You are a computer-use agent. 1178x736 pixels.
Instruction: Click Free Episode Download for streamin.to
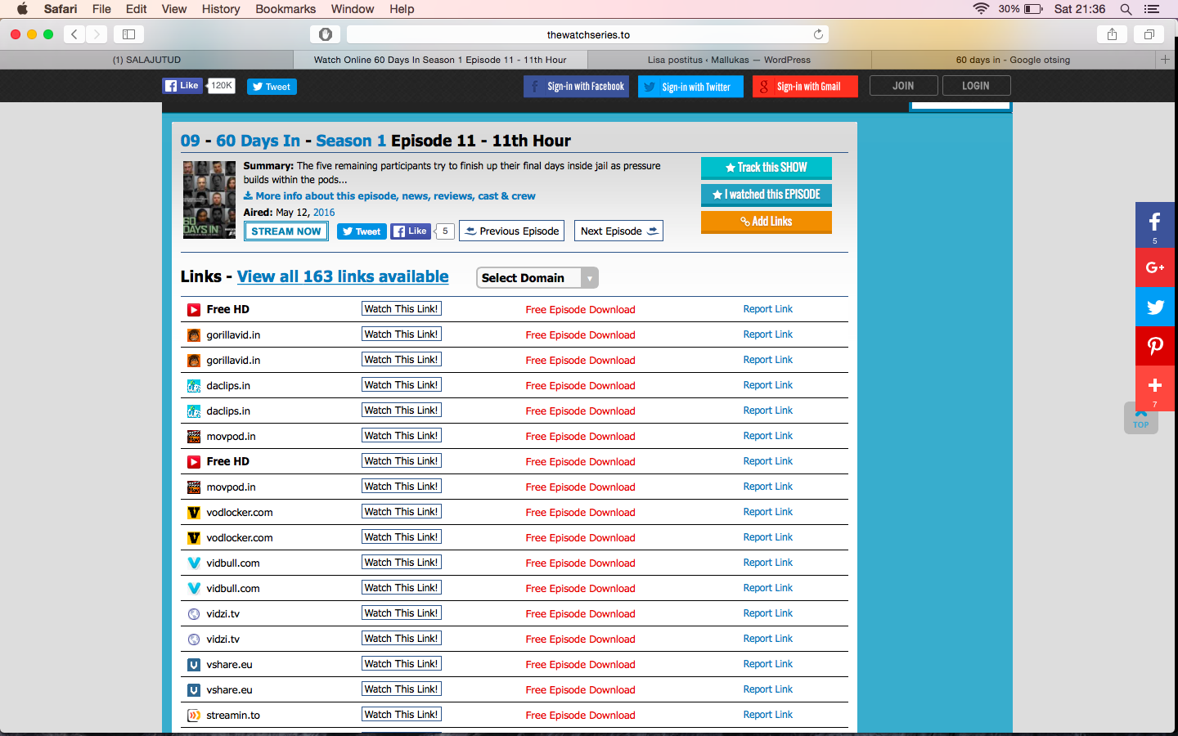point(580,716)
